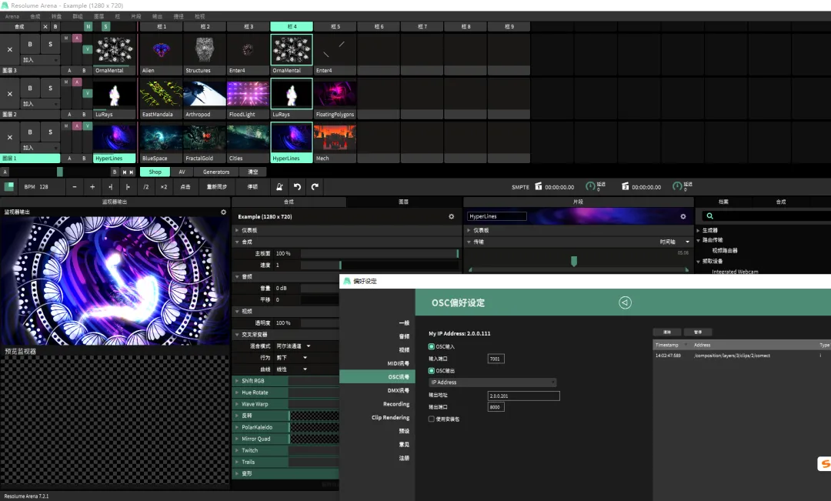The width and height of the screenshot is (831, 501).
Task: Open the IP Address dropdown in OSC settings
Action: pos(492,382)
